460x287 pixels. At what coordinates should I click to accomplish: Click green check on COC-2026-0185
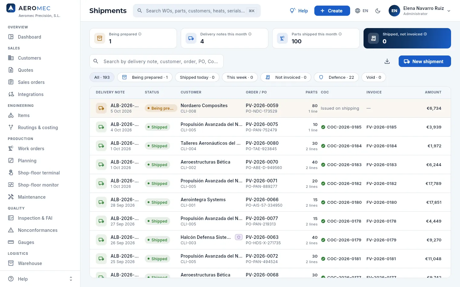[x=323, y=127]
